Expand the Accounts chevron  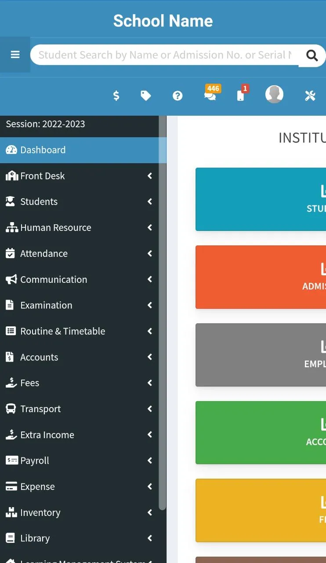pyautogui.click(x=150, y=357)
